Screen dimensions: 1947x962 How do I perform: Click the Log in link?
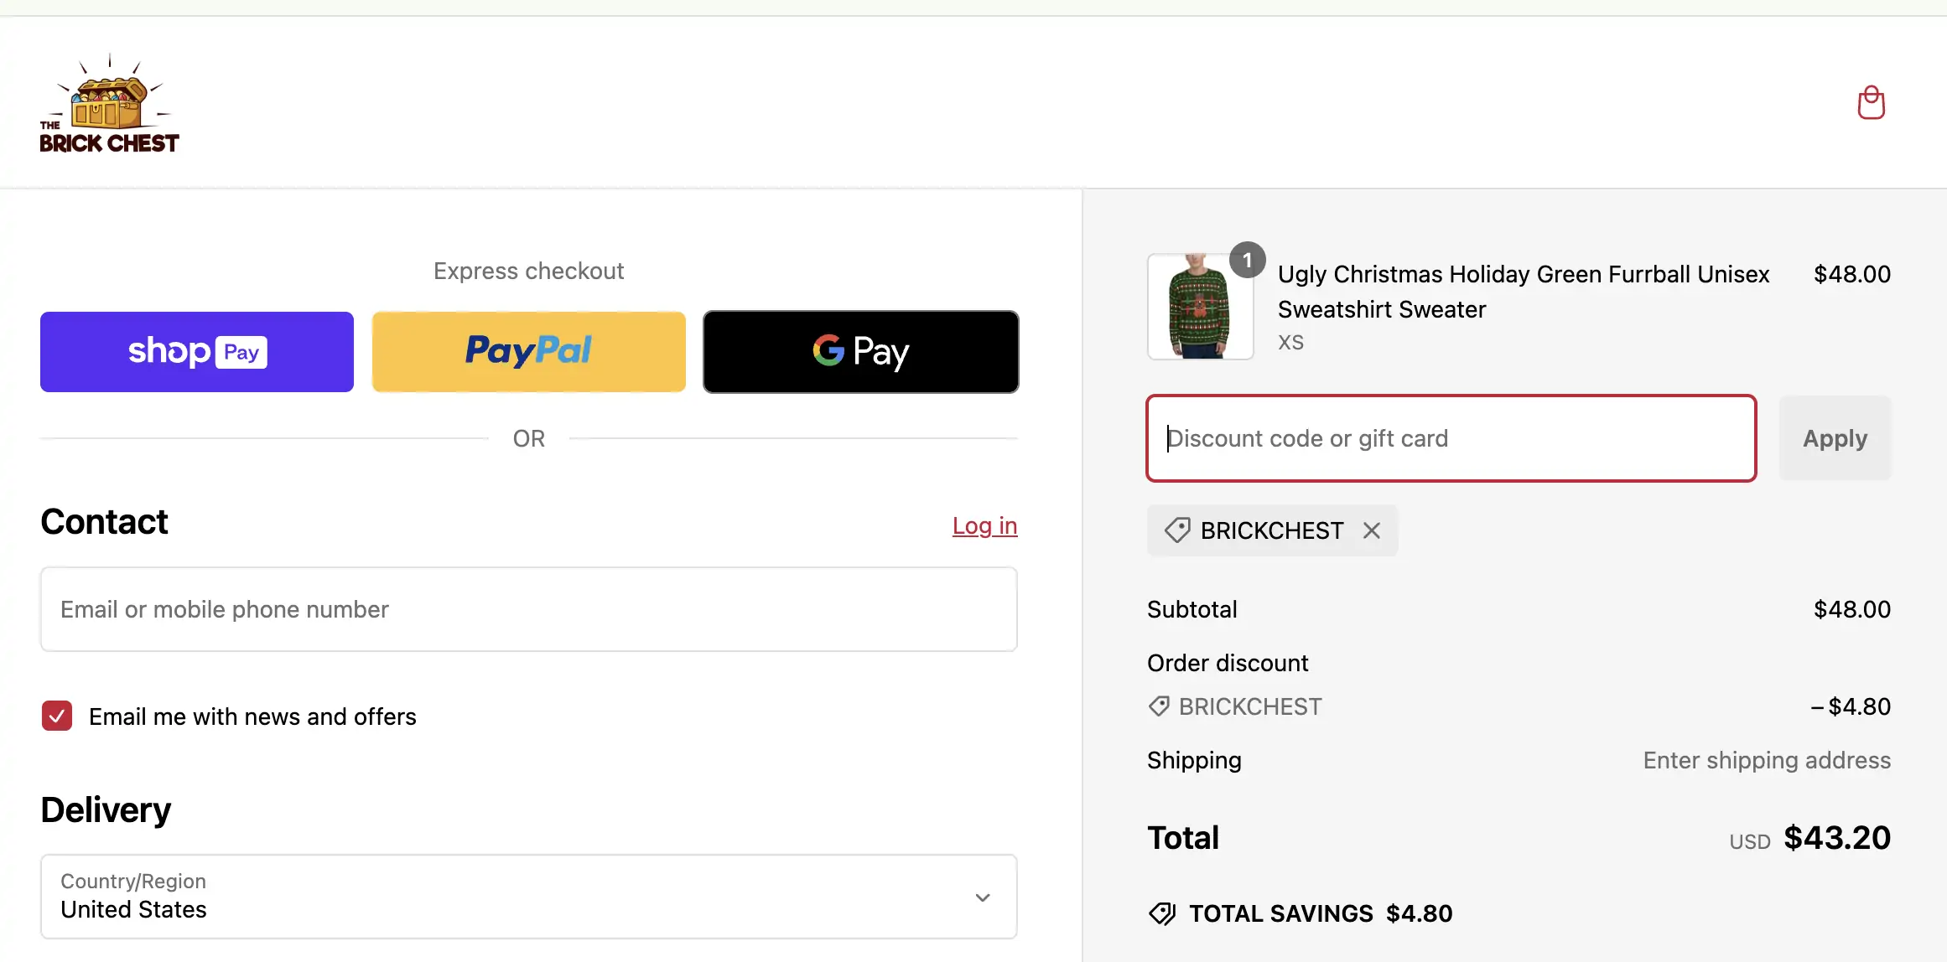pos(984,526)
